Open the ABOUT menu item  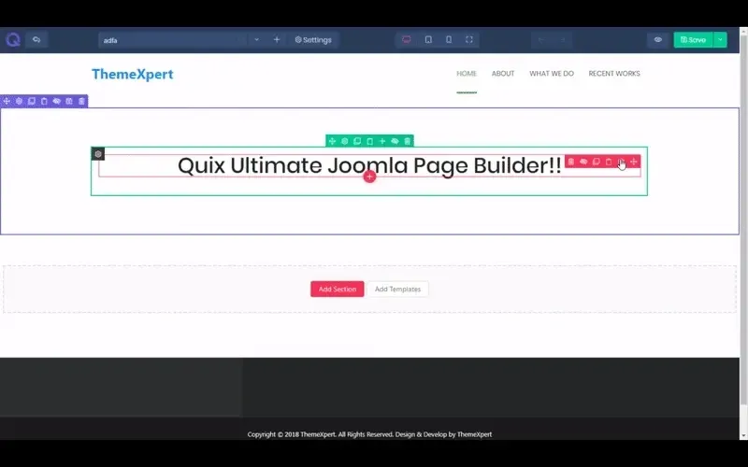point(503,74)
